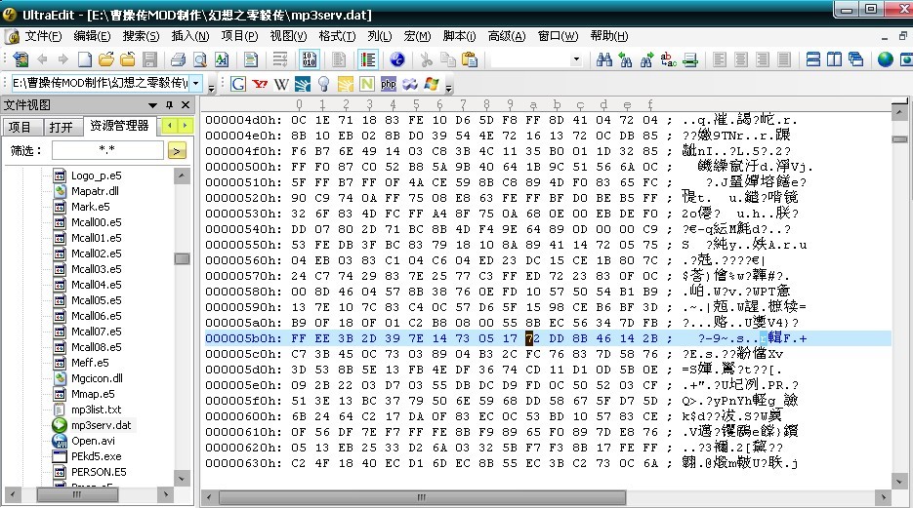This screenshot has height=508, width=913.
Task: Click the Find Next binoculars icon
Action: tap(646, 59)
